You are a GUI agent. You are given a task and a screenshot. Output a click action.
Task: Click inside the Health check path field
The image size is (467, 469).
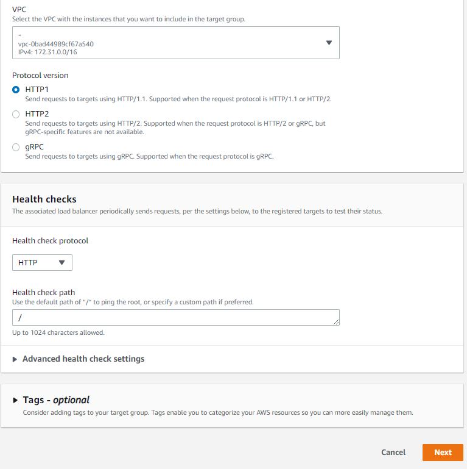pyautogui.click(x=175, y=317)
